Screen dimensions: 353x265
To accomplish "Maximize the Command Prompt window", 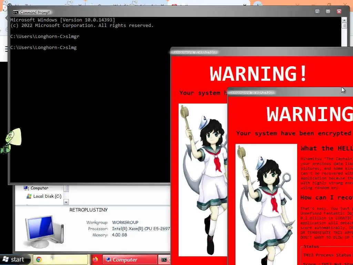I will click(x=328, y=11).
